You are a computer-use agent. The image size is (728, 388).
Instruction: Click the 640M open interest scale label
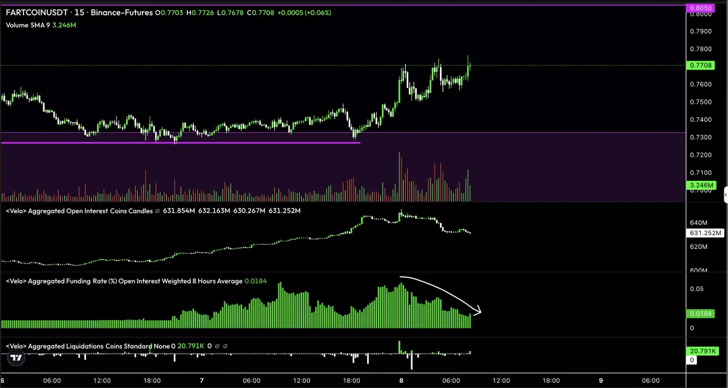click(699, 222)
